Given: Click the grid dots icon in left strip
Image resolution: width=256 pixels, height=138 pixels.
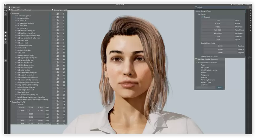Looking at the screenshot, I should click(x=6, y=10).
